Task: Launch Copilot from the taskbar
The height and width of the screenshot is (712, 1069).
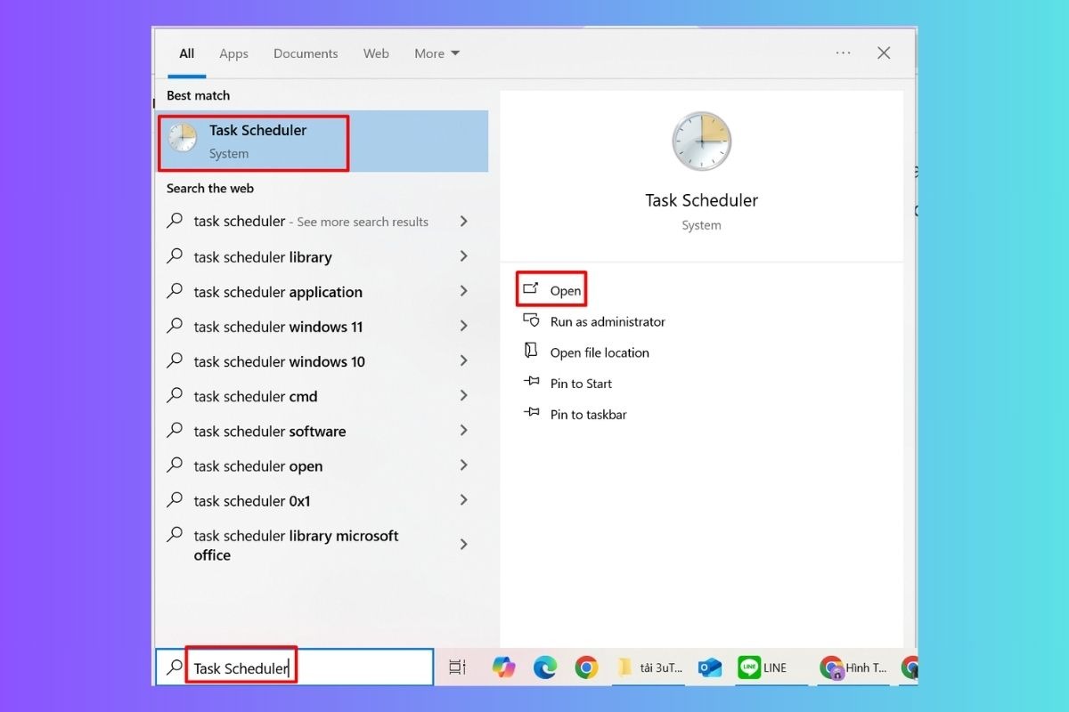Action: click(x=504, y=667)
